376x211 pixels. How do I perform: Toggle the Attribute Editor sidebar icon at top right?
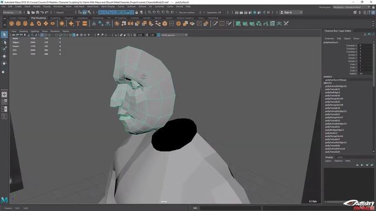pos(364,12)
